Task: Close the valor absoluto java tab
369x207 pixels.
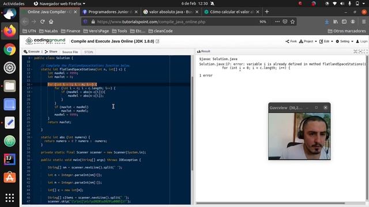Action: click(197, 11)
